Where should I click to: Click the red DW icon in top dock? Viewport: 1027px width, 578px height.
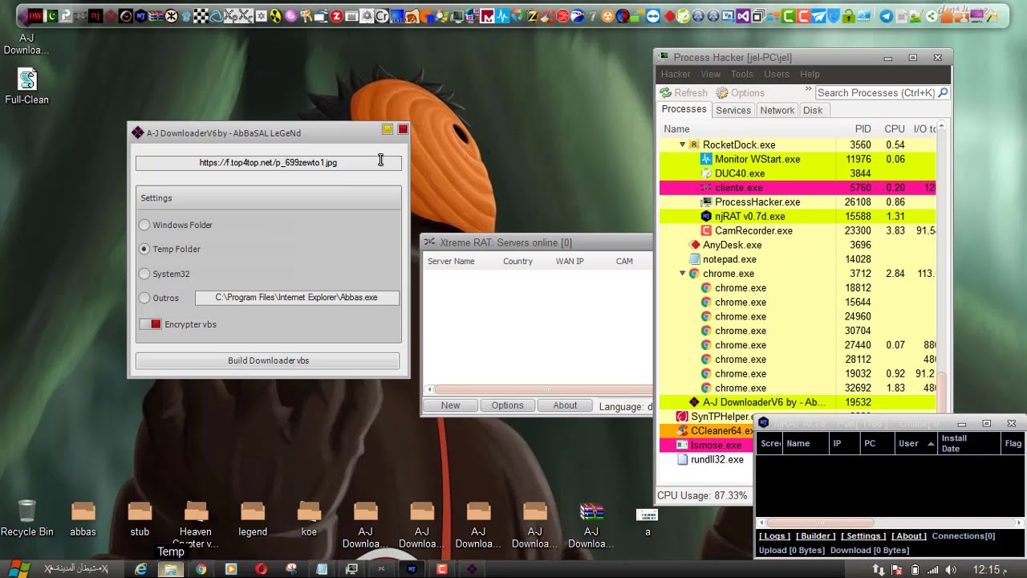point(35,16)
